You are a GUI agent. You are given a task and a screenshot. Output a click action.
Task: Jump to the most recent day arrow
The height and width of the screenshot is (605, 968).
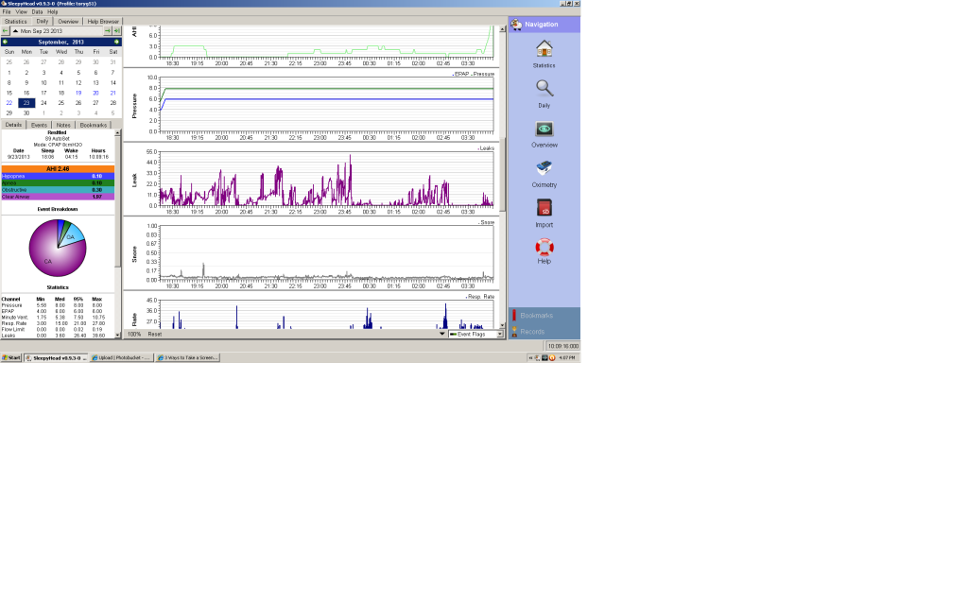116,31
